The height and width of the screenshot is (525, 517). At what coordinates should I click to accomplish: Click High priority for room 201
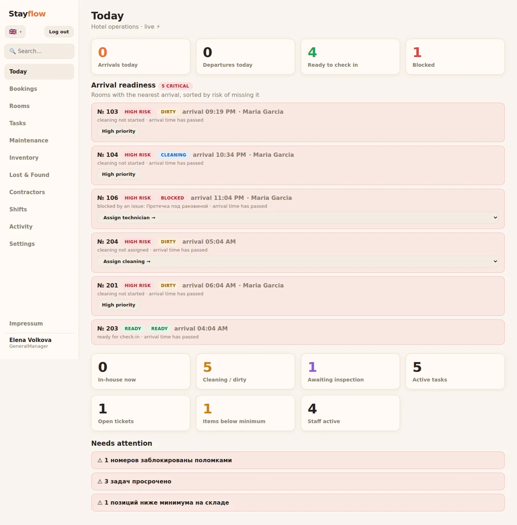[118, 305]
